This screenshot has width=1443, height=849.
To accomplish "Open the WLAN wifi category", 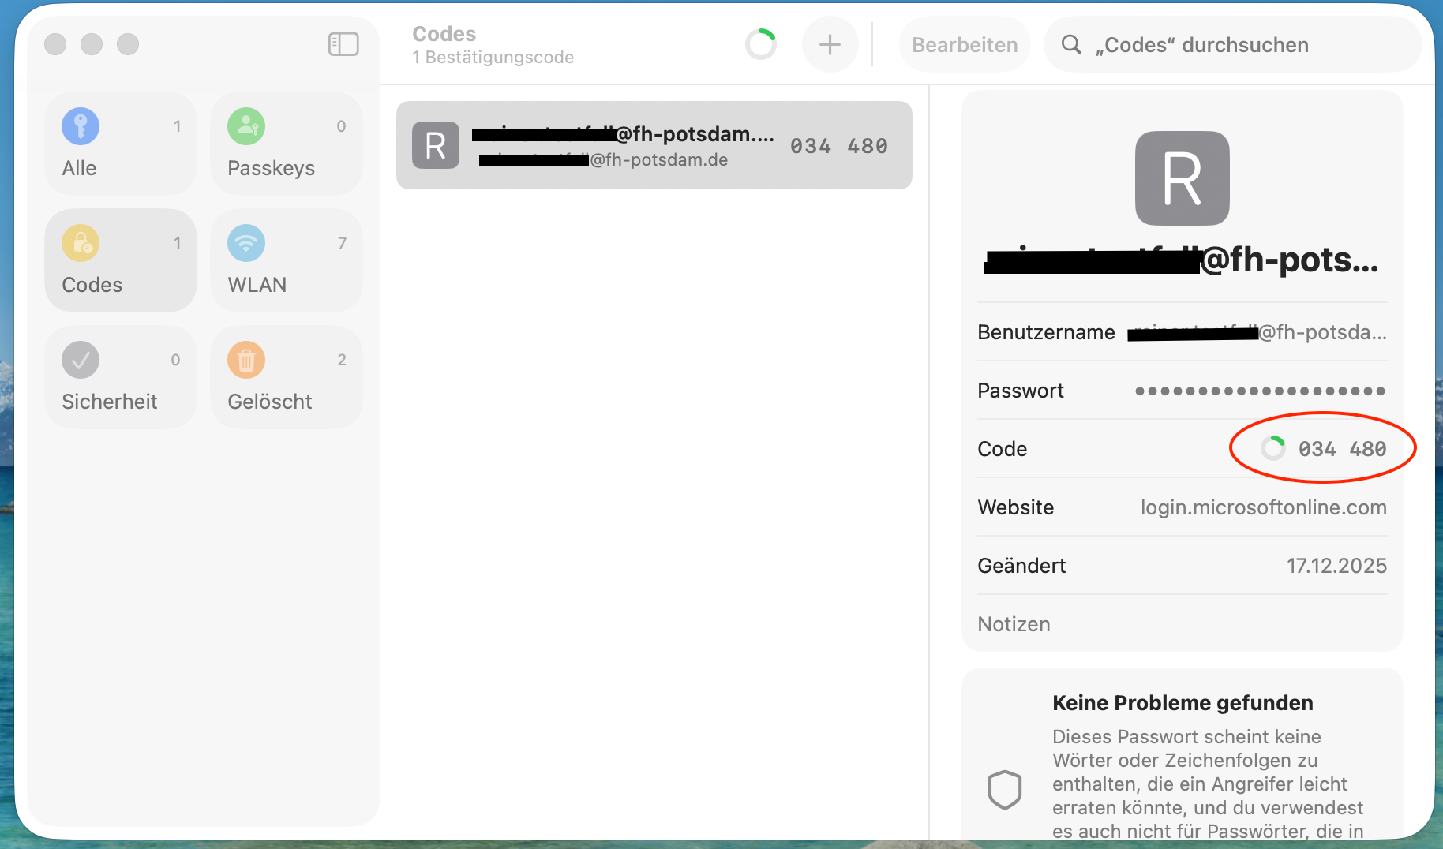I will (x=286, y=261).
